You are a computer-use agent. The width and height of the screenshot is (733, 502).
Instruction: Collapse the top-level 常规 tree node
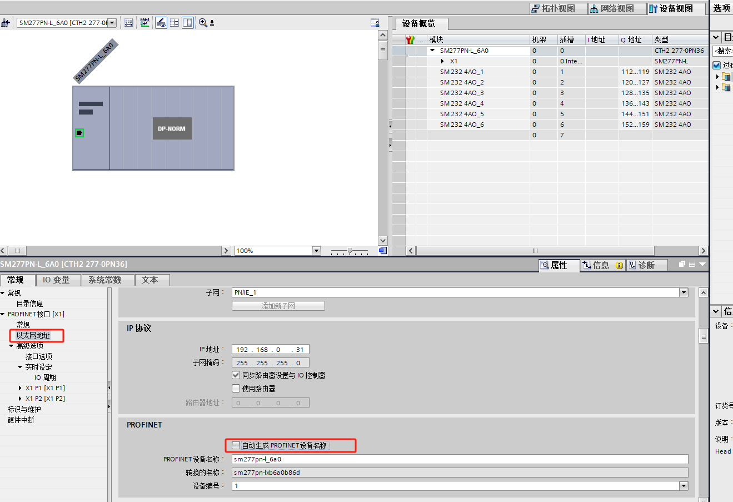[x=3, y=293]
